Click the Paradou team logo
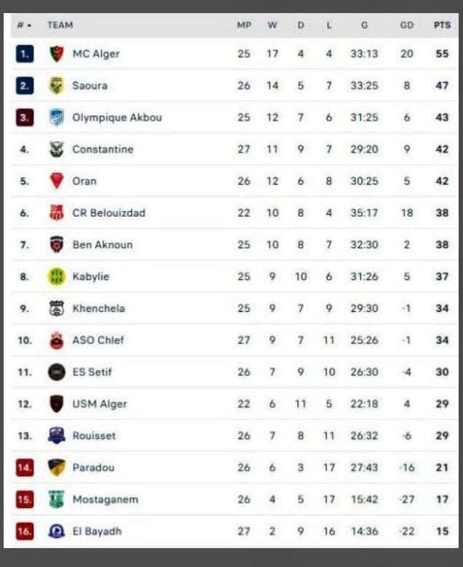463x567 pixels. tap(56, 467)
